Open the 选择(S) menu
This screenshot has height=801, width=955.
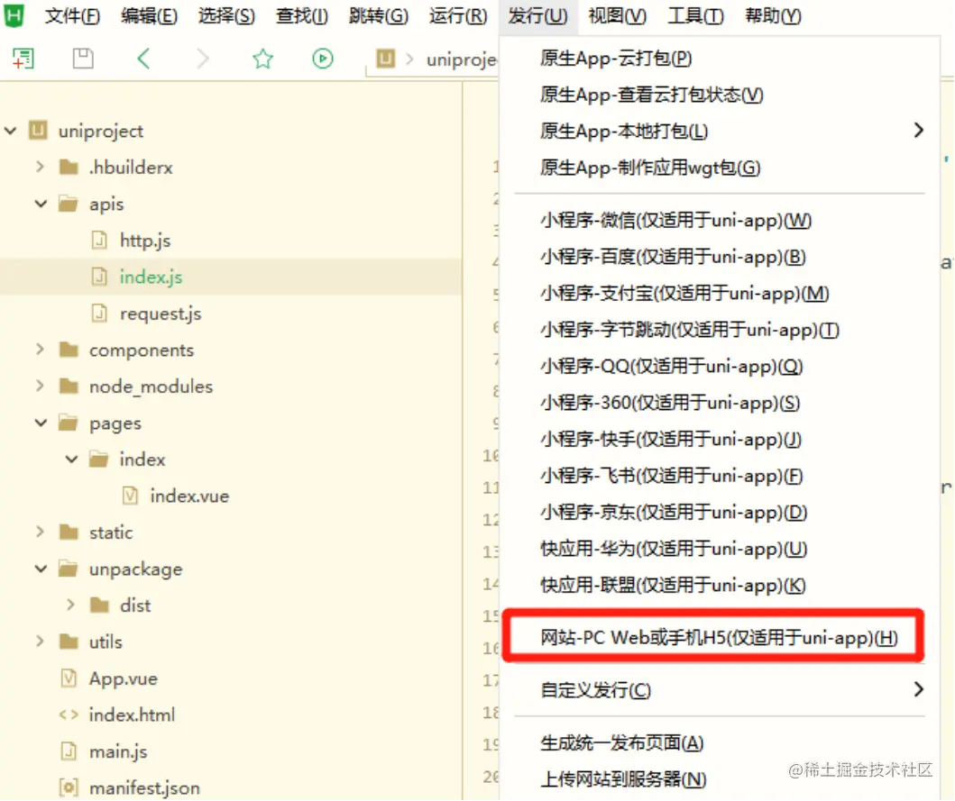tap(226, 16)
